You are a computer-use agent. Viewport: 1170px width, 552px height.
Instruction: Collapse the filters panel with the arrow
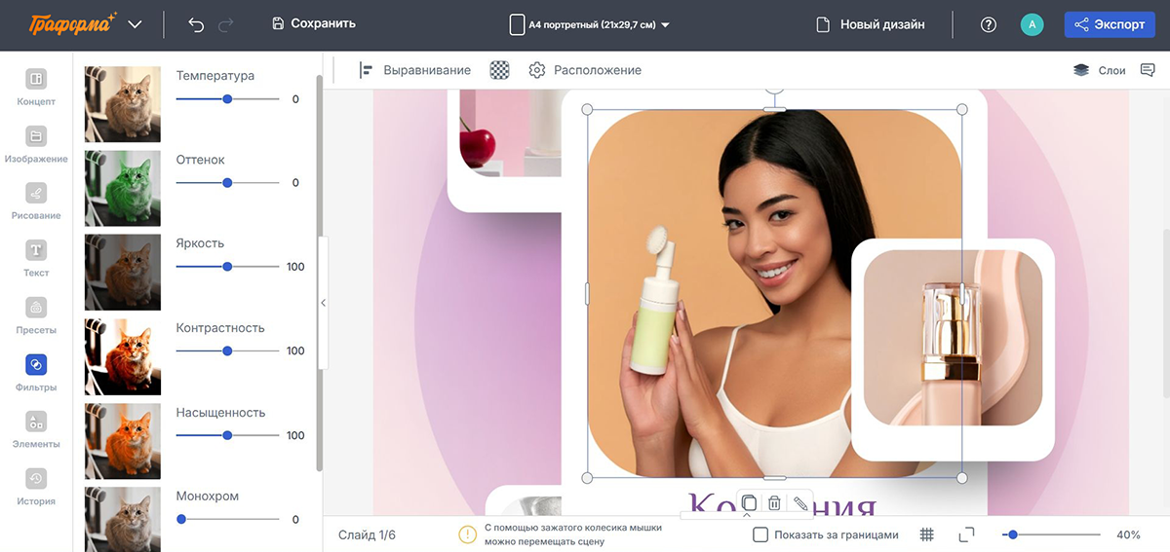coord(324,303)
